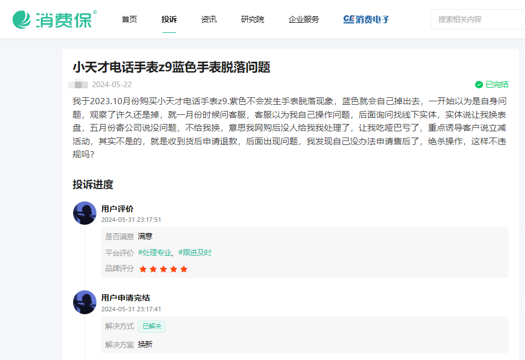Click the 换新 resolution value
This screenshot has height=360, width=525.
[145, 344]
